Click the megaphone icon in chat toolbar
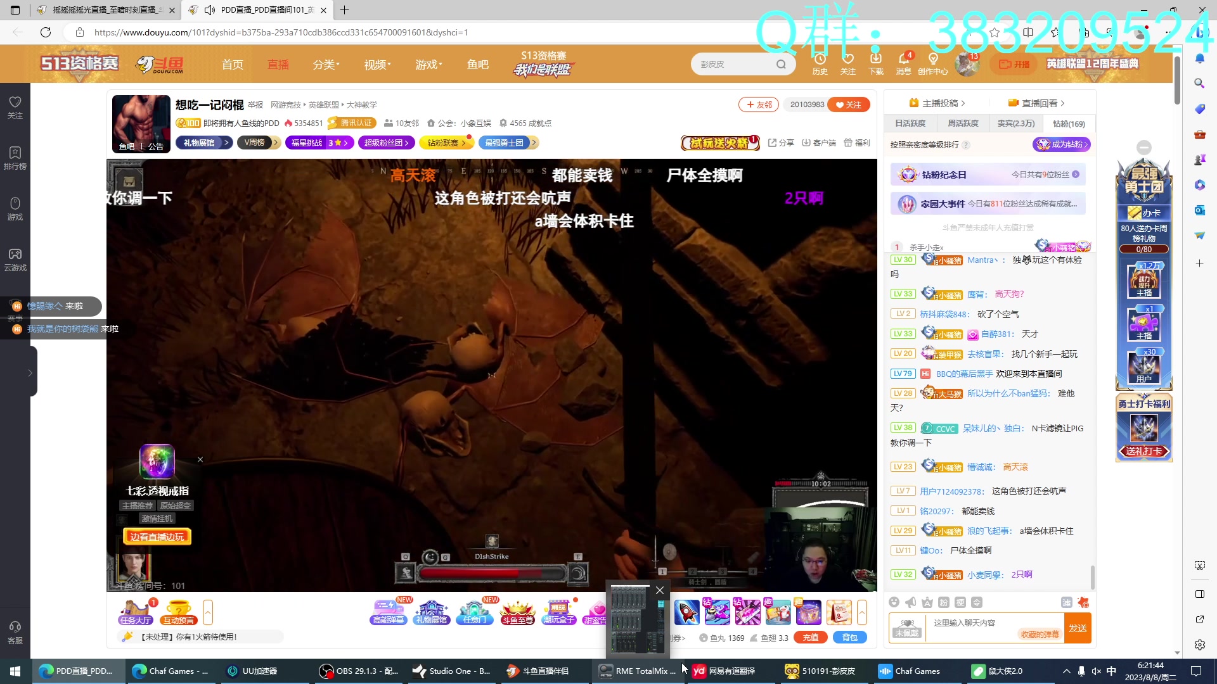This screenshot has width=1217, height=684. (910, 602)
